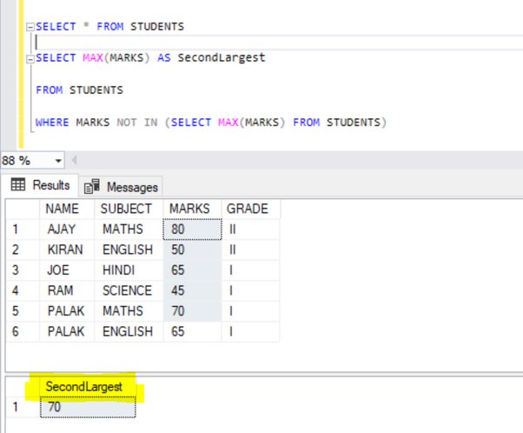The image size is (523, 433).
Task: Click the marks cell showing 80
Action: (192, 230)
